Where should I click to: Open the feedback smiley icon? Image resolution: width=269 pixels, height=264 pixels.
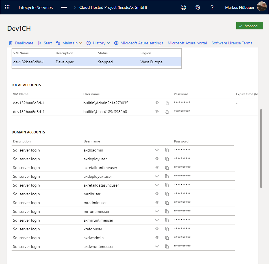tap(183, 7)
